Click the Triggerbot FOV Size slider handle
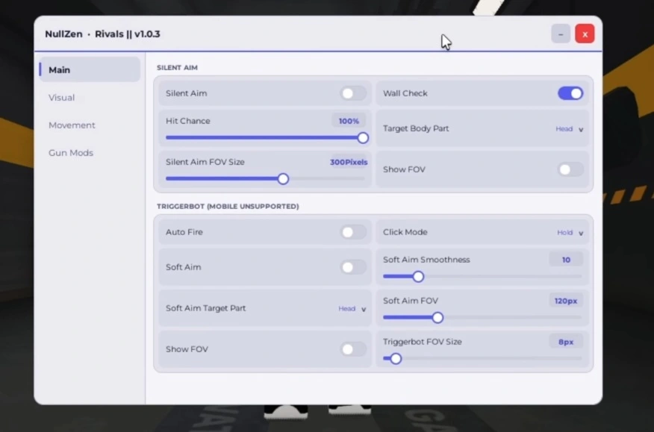The image size is (654, 432). coord(396,359)
